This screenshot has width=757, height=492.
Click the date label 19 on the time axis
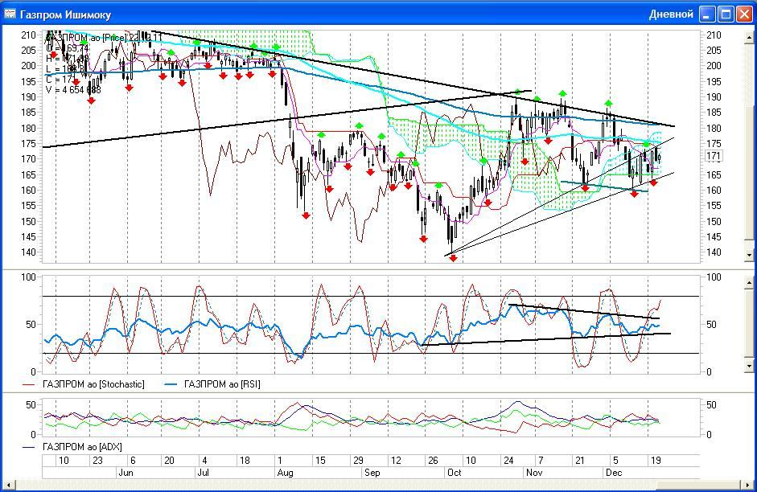pyautogui.click(x=656, y=461)
